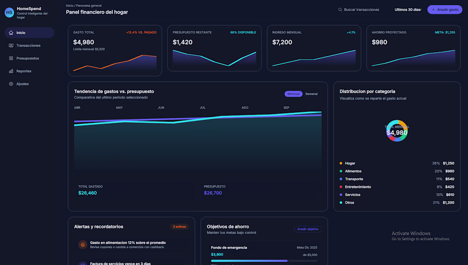Click the search magnifier icon

(340, 10)
